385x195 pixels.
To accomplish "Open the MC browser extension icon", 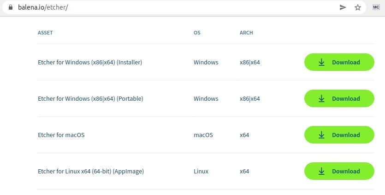I will coord(376,7).
